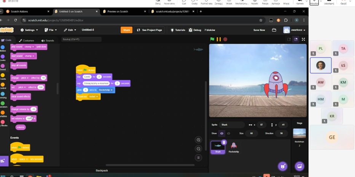Expand the Rocketship dropdown in glide block
The image size is (355, 177).
[x=111, y=90]
